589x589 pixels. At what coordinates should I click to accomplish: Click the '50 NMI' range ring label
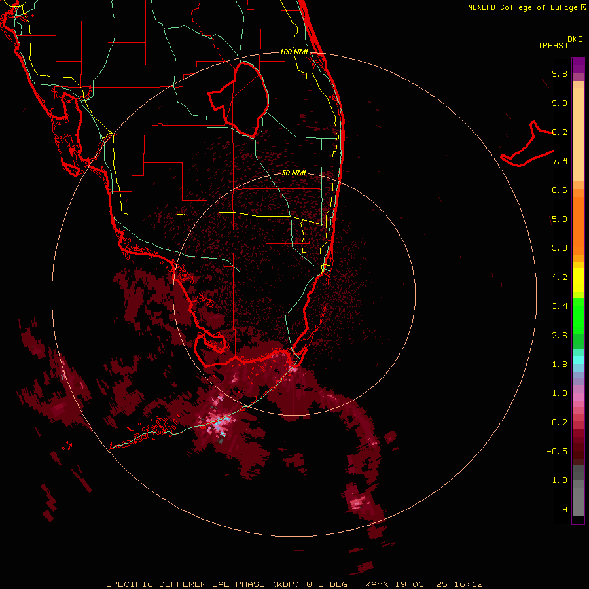(294, 173)
